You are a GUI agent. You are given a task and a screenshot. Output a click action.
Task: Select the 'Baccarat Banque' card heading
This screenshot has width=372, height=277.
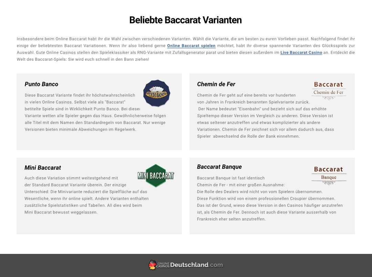point(219,167)
